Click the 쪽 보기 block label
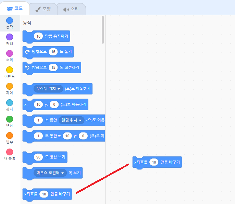Screen dimensions: 235x204 point(74,173)
